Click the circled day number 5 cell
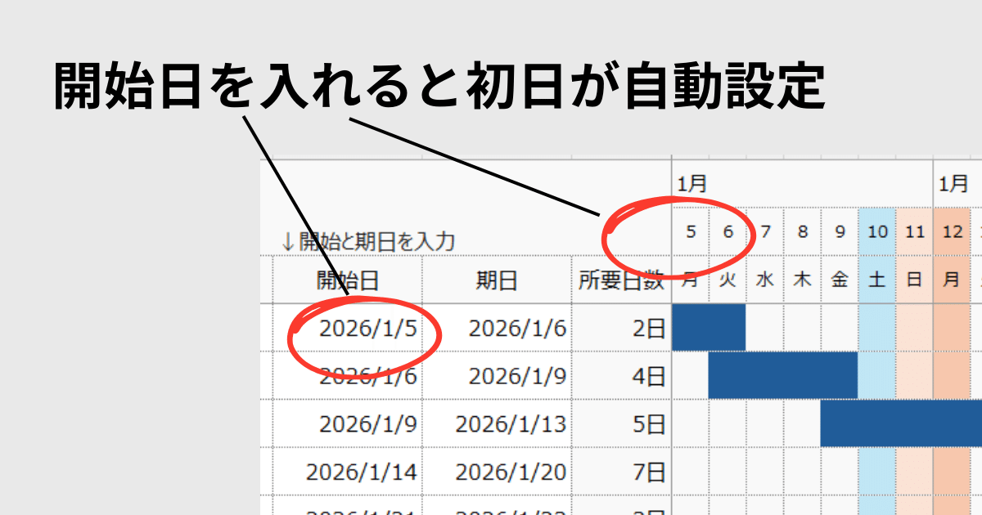This screenshot has width=982, height=515. [691, 231]
